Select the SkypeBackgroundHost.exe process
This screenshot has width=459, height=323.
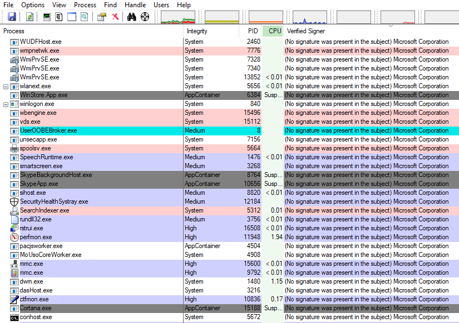tap(229, 175)
